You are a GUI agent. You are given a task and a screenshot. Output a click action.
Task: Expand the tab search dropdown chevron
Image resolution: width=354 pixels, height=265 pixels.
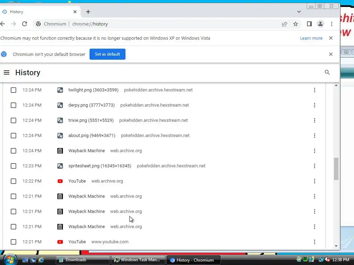click(299, 12)
